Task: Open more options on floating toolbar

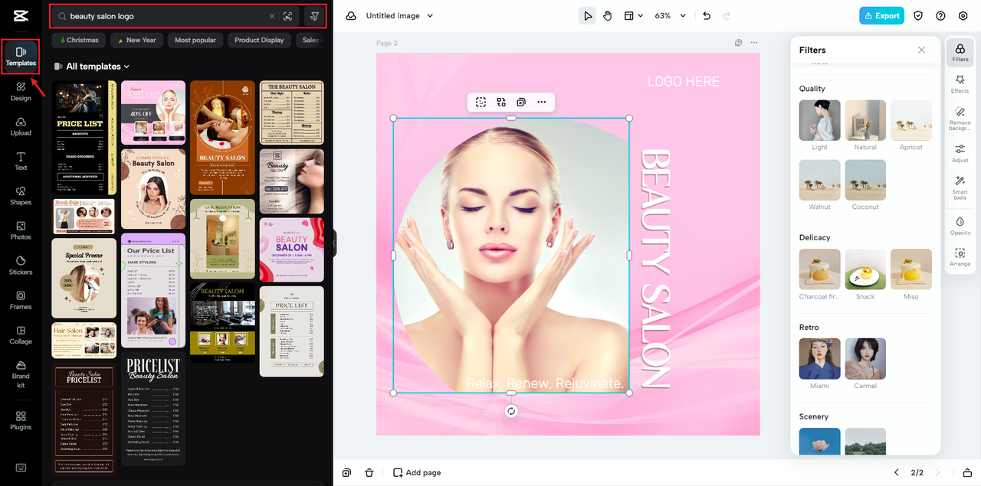Action: pos(542,102)
